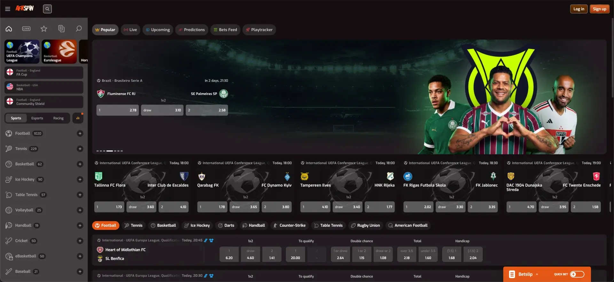Click Tampereen Ilves team logo
Image resolution: width=614 pixels, height=282 pixels.
(304, 176)
